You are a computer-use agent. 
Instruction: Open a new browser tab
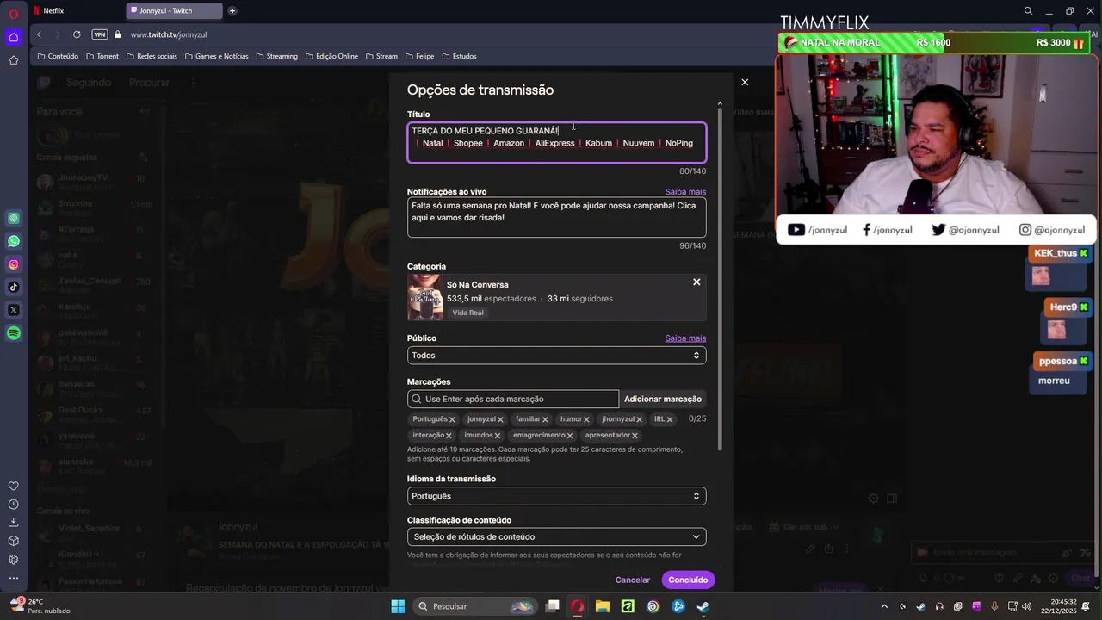point(232,11)
